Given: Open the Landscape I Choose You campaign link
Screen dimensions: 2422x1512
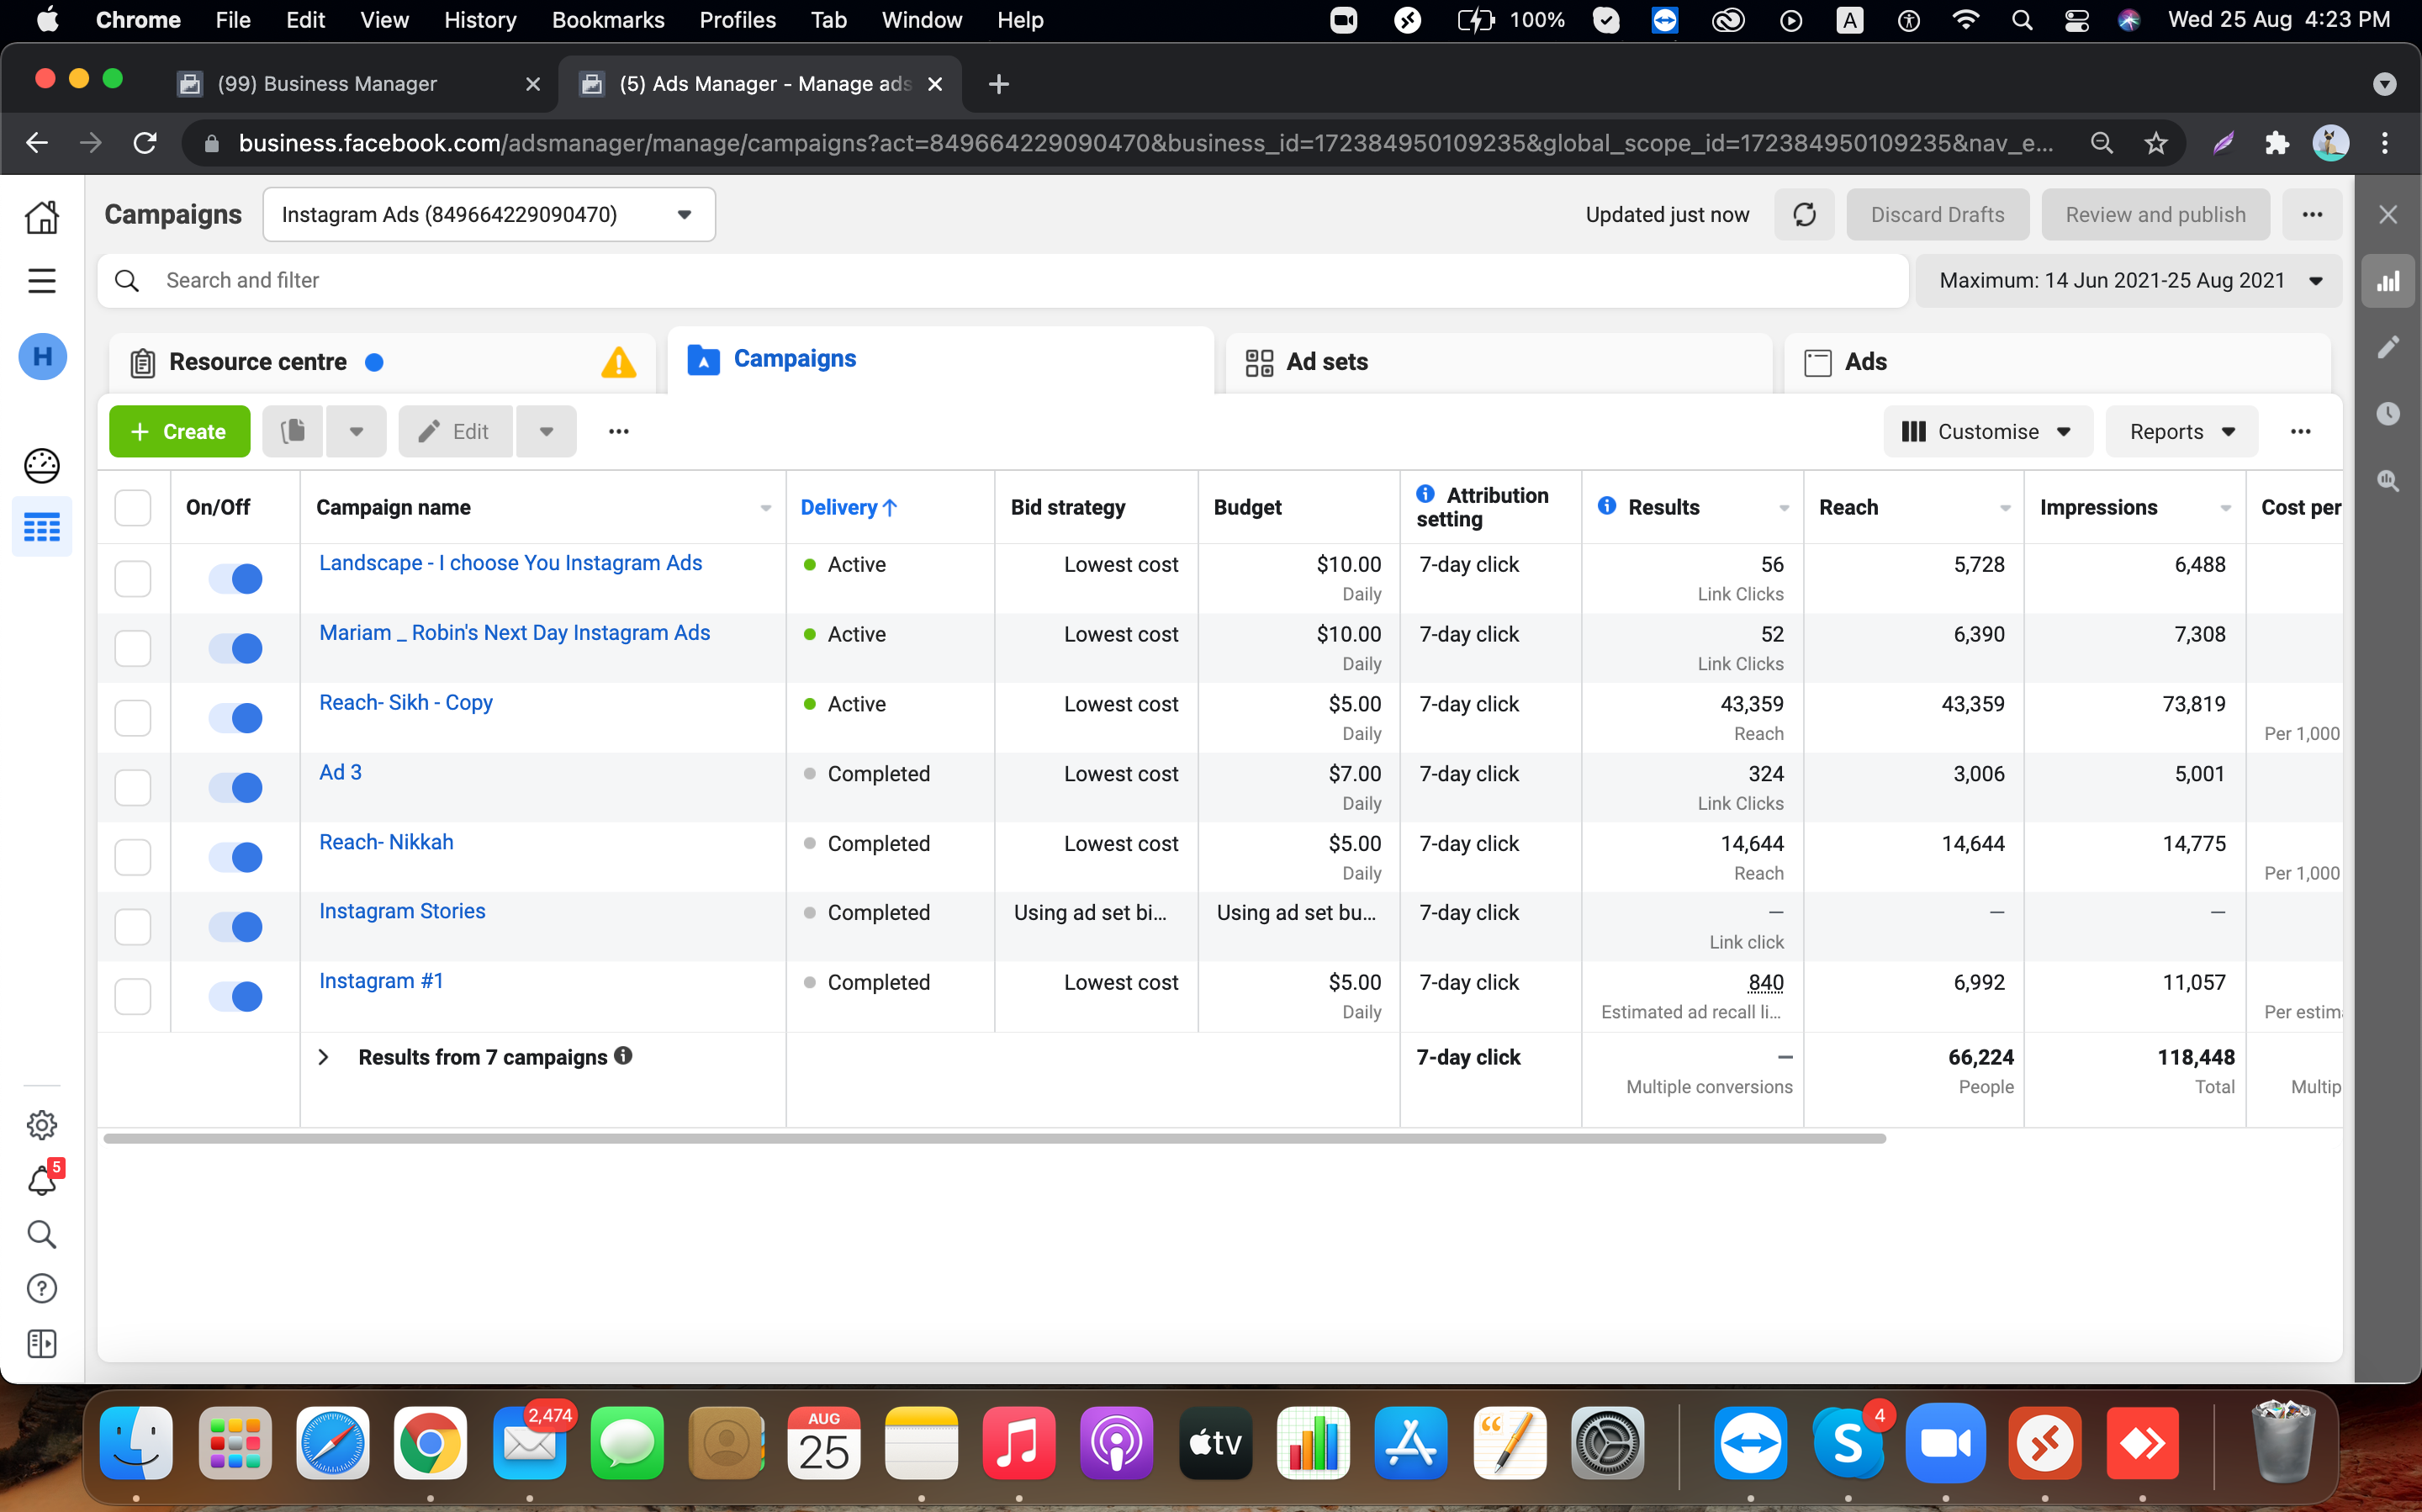Looking at the screenshot, I should (x=510, y=563).
